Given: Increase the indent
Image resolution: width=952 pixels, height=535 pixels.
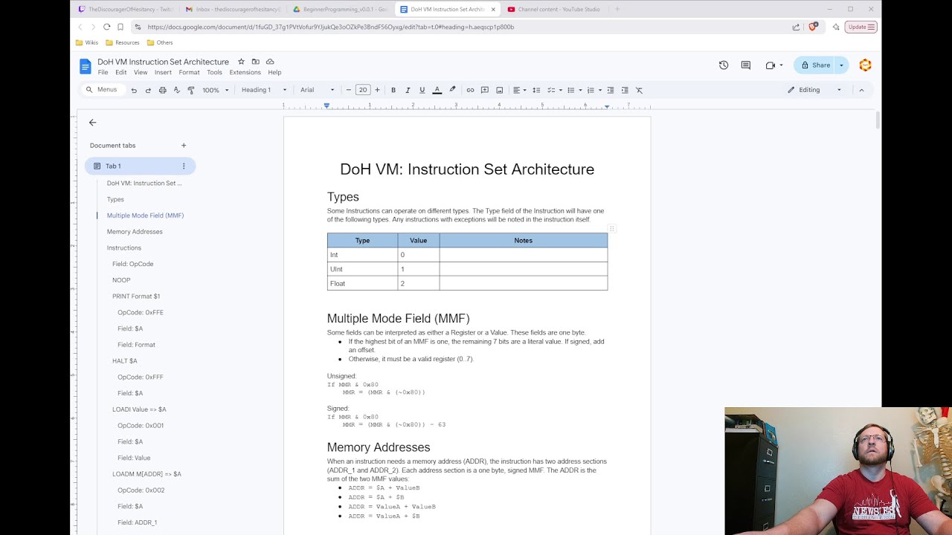Looking at the screenshot, I should click(625, 90).
